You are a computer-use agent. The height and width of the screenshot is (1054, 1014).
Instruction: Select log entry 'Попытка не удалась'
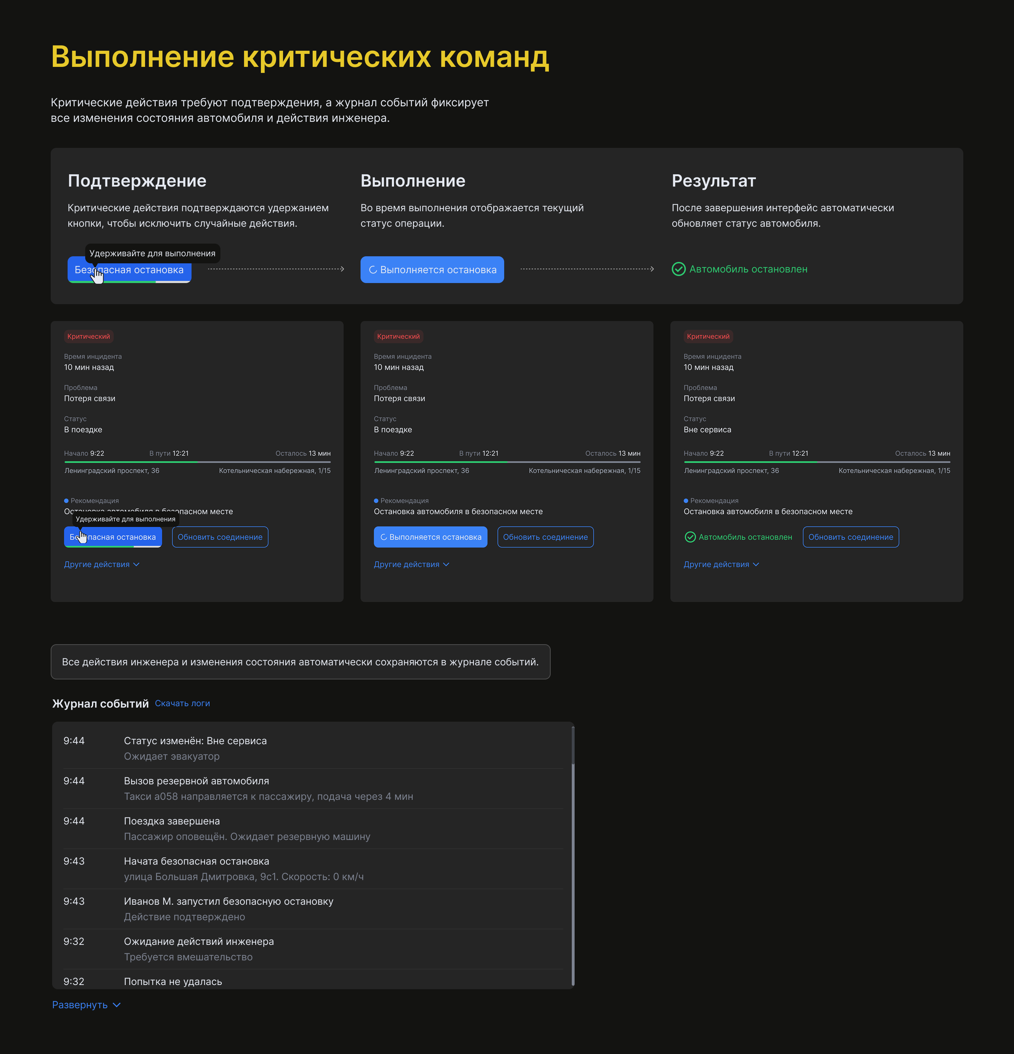[313, 980]
